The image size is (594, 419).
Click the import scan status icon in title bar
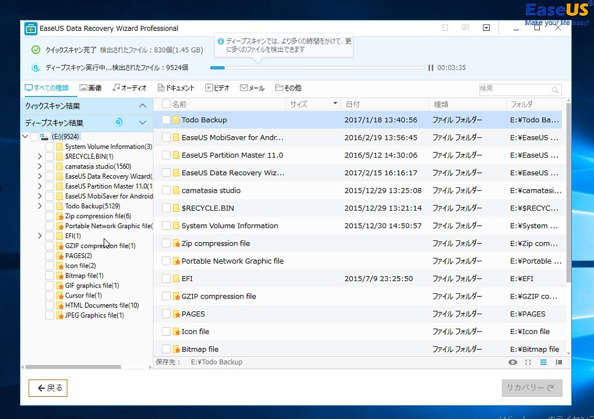point(445,27)
